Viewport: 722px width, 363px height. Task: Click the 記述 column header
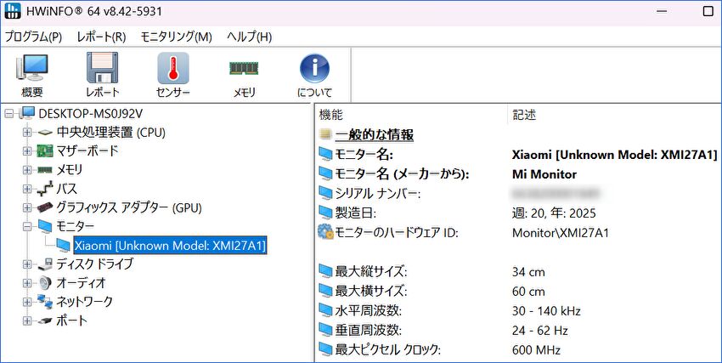click(615, 115)
